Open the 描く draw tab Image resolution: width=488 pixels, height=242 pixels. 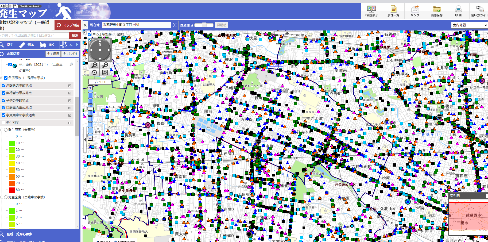coord(49,45)
